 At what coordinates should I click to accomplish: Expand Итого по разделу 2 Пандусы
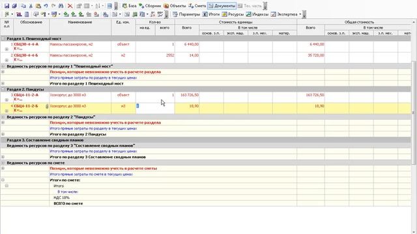tap(3, 134)
